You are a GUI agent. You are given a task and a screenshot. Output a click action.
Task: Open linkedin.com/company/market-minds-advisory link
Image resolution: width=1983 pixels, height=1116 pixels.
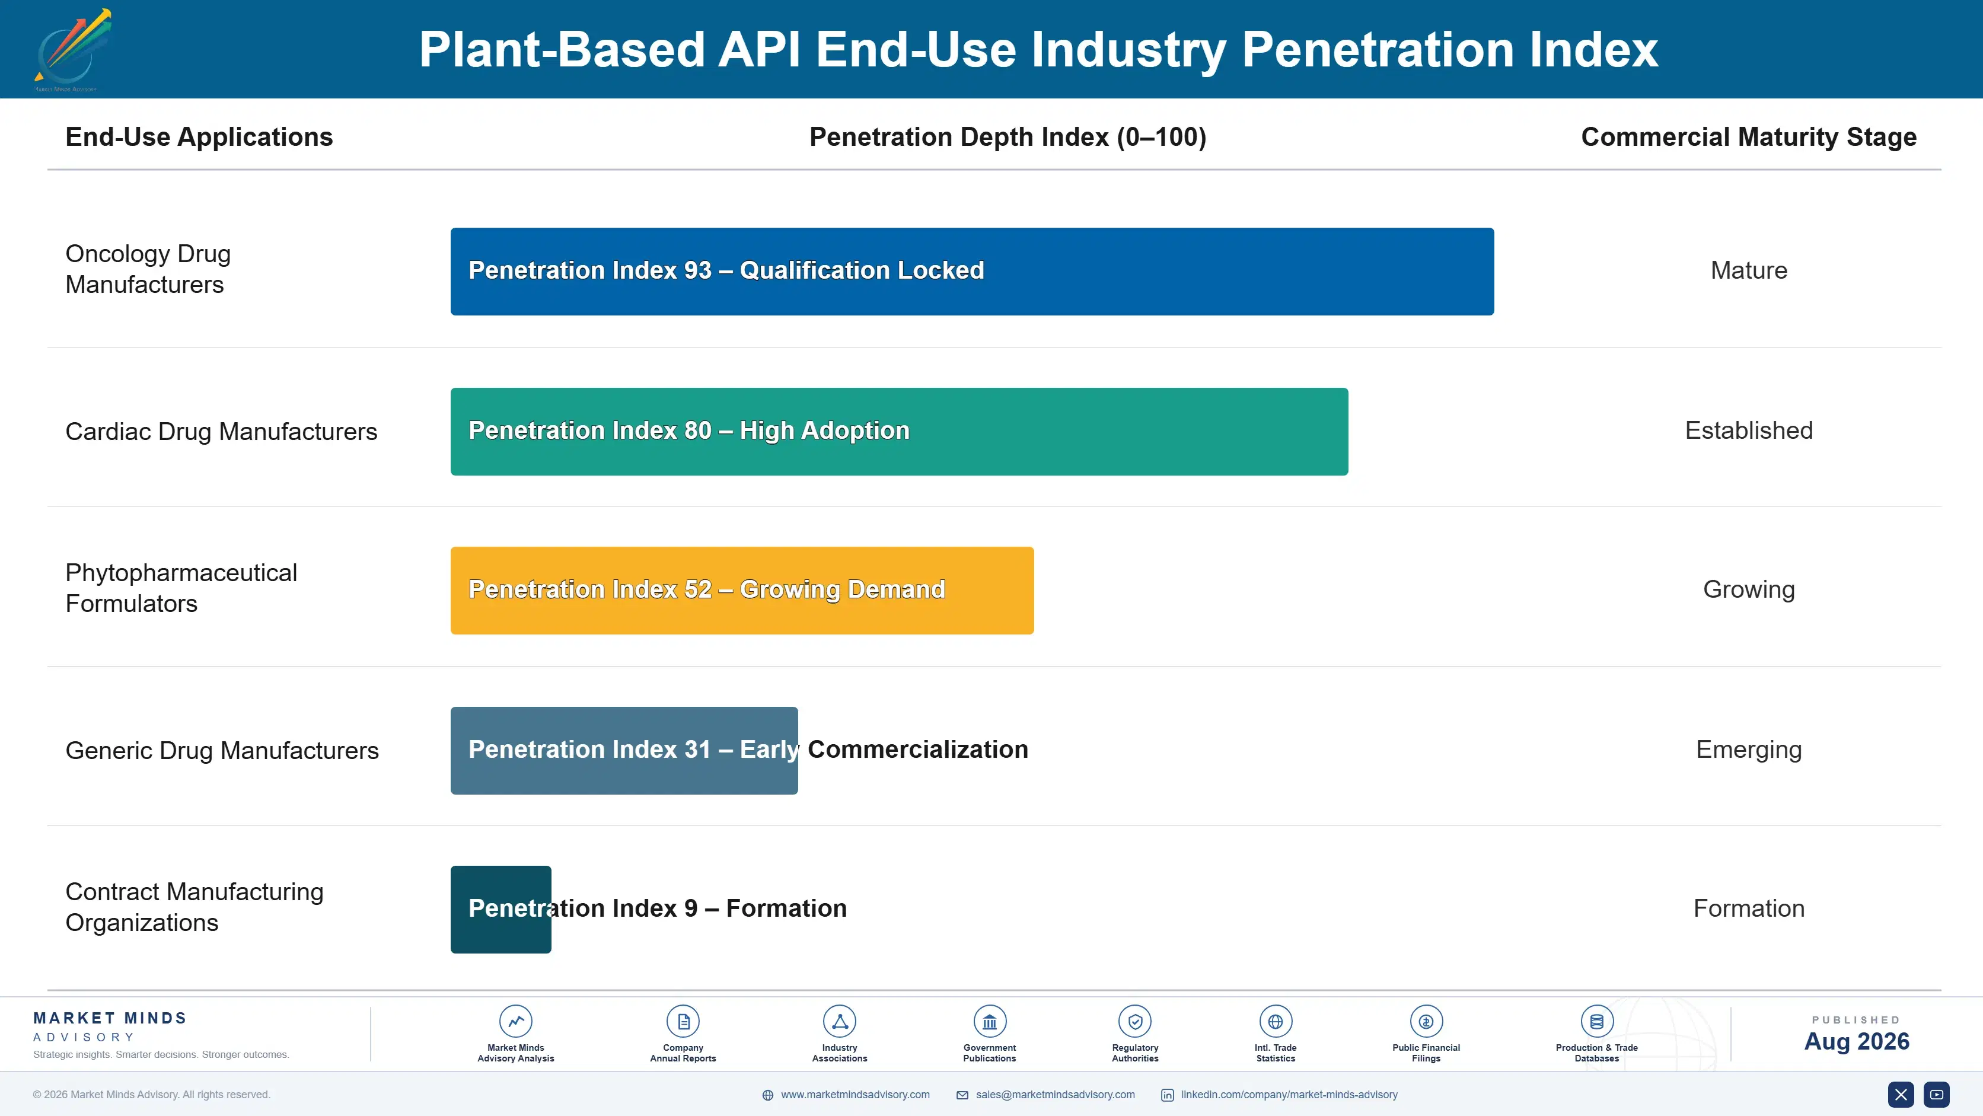click(1289, 1095)
